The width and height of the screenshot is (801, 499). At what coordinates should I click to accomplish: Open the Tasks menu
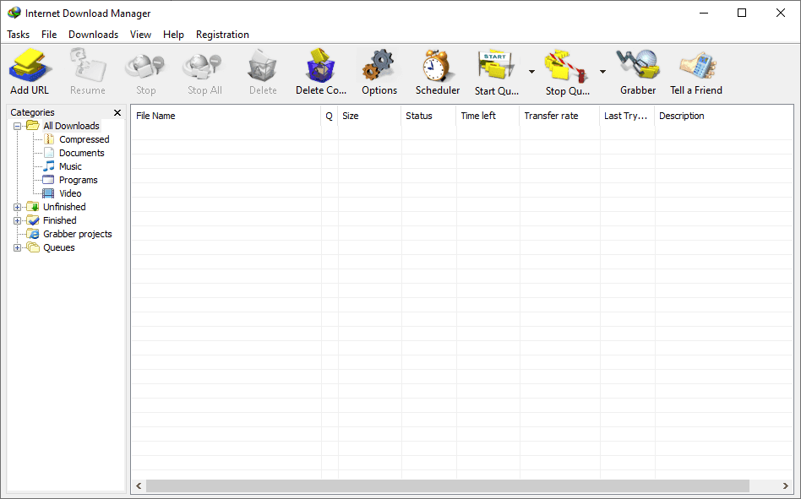[19, 34]
